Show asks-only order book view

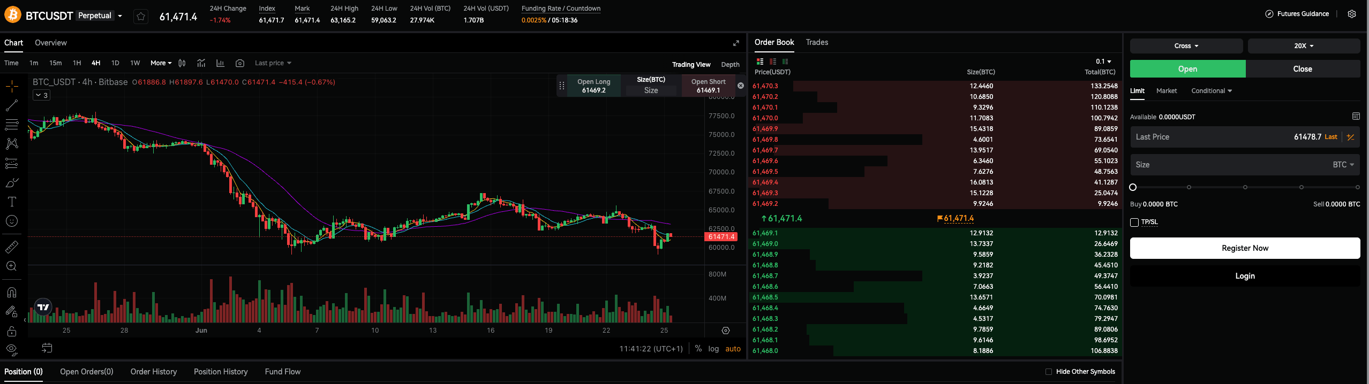(773, 62)
